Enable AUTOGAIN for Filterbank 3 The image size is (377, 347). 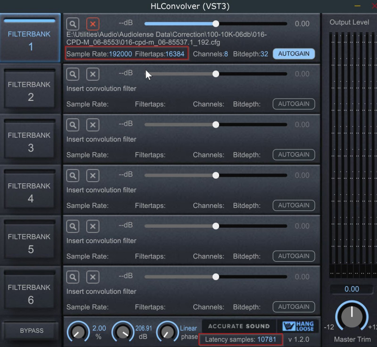pos(294,155)
